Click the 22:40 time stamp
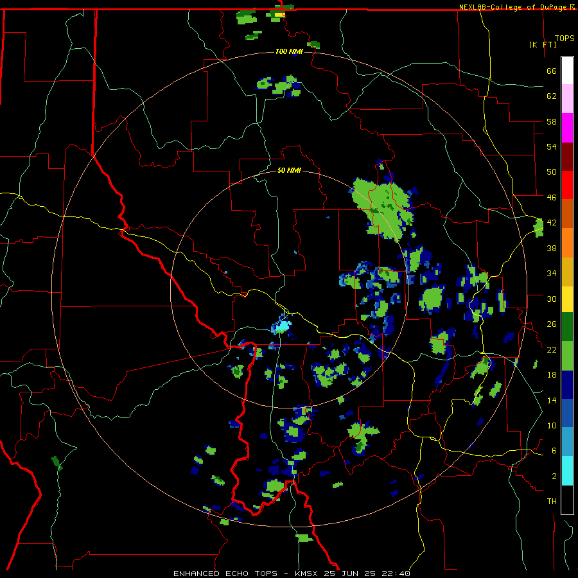The image size is (578, 578). [396, 574]
